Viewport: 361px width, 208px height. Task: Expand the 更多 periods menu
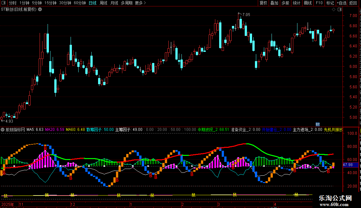click(x=141, y=3)
